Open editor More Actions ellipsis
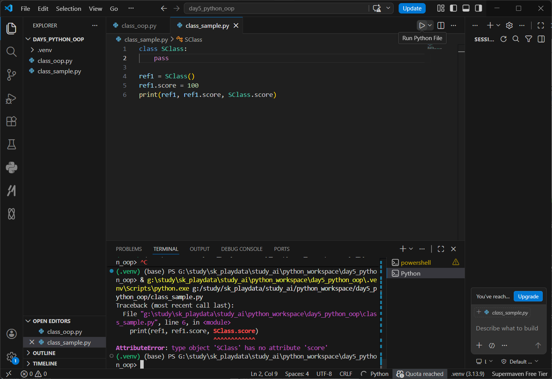Image resolution: width=552 pixels, height=379 pixels. click(453, 25)
